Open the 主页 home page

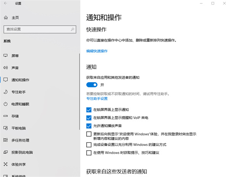pyautogui.click(x=15, y=18)
